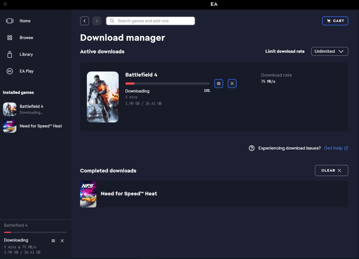Open the Browse grid icon
The width and height of the screenshot is (359, 259).
coord(10,37)
